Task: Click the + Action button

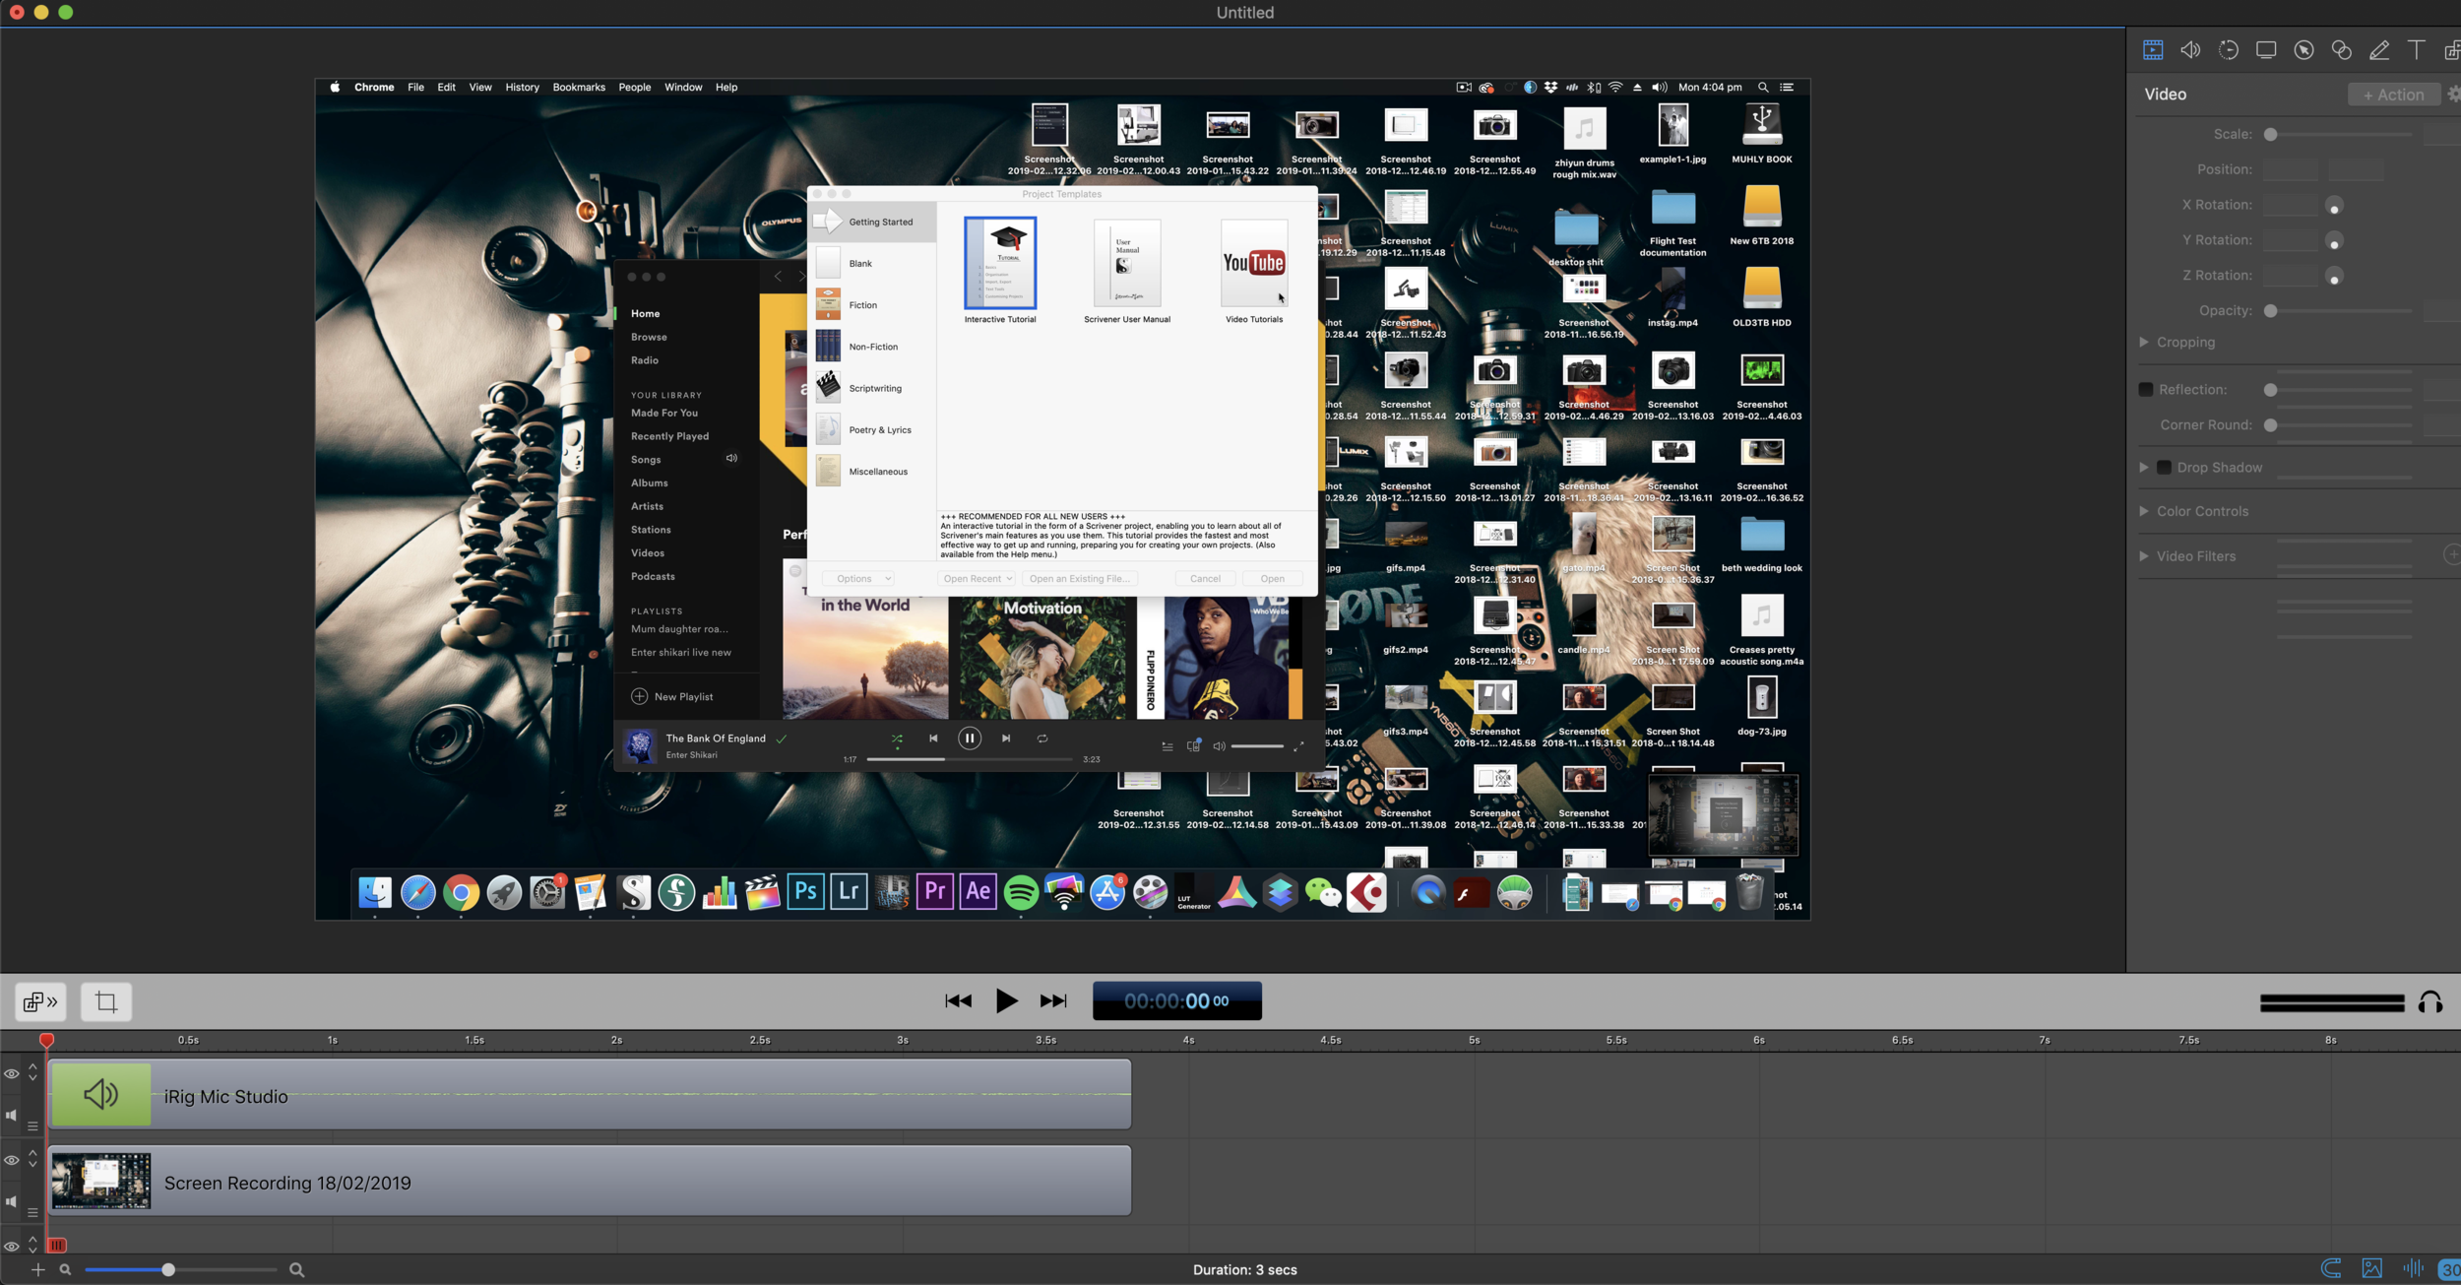Action: pos(2393,94)
